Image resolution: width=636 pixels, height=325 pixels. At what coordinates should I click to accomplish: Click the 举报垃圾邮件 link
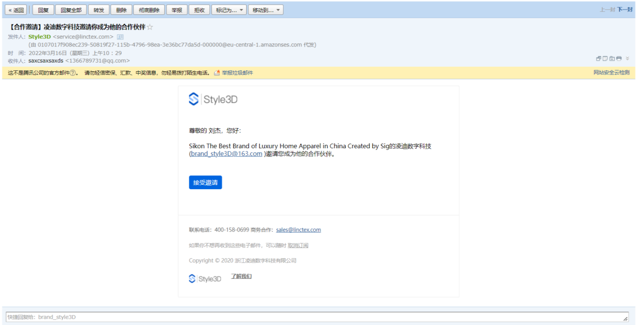click(237, 73)
